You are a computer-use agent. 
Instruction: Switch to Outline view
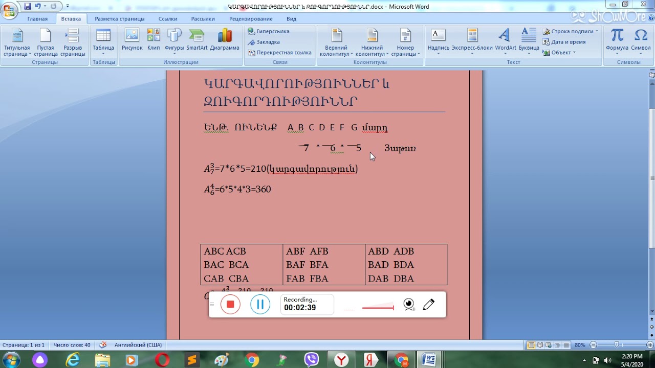pos(558,345)
